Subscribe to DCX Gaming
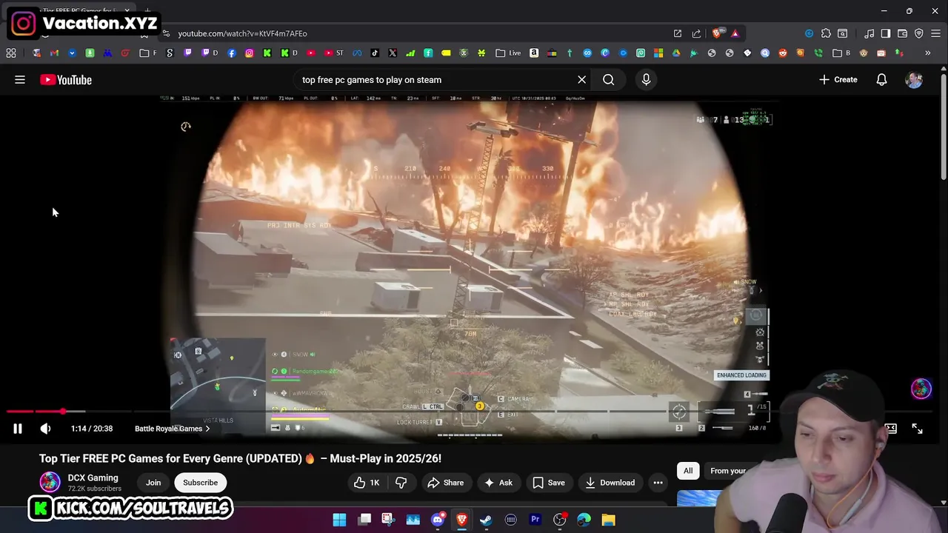The width and height of the screenshot is (948, 533). point(200,483)
